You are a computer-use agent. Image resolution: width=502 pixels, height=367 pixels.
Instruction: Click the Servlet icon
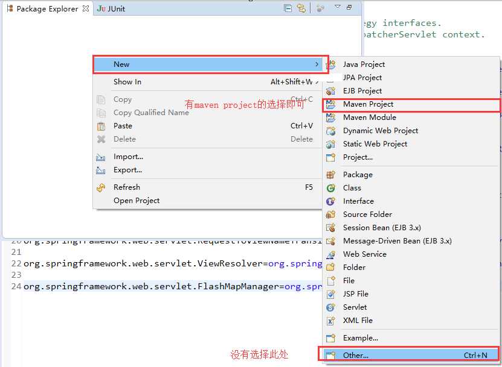[x=330, y=307]
